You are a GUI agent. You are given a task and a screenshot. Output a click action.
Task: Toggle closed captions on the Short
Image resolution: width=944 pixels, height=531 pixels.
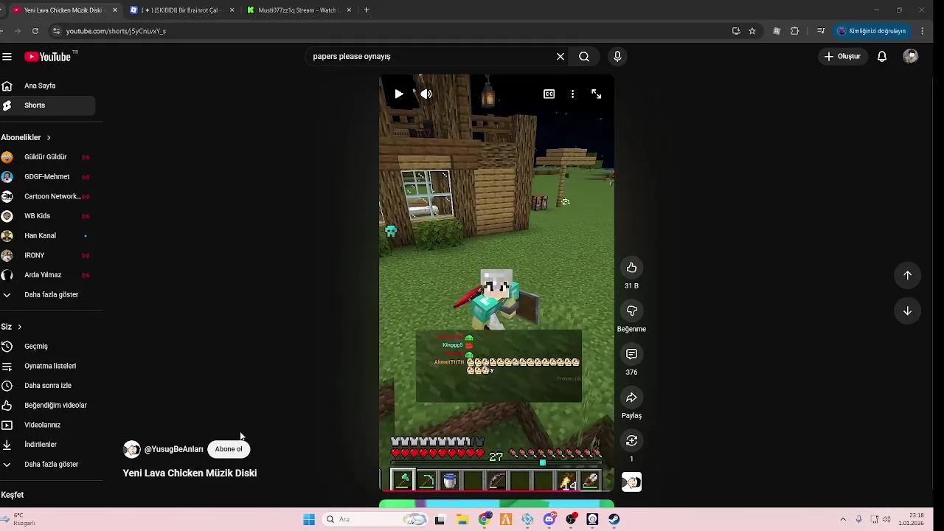pyautogui.click(x=549, y=94)
